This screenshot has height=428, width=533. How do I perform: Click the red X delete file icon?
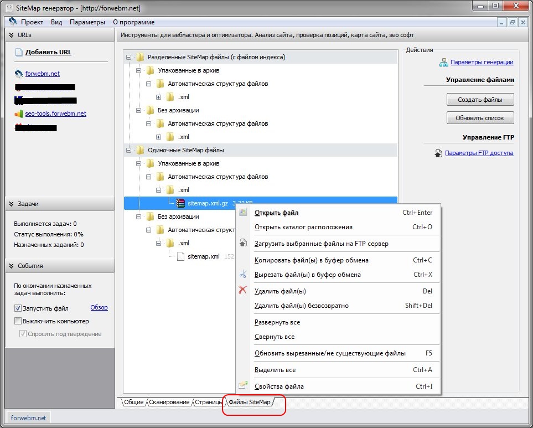coord(242,290)
